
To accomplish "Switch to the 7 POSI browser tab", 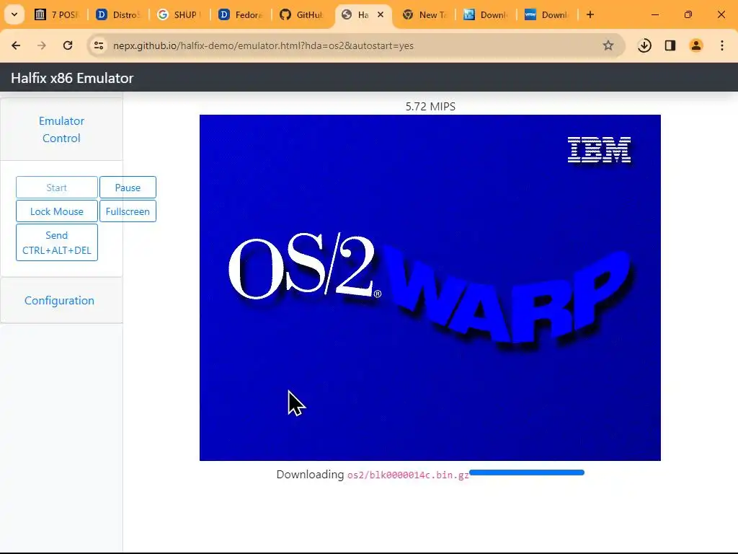I will [57, 14].
